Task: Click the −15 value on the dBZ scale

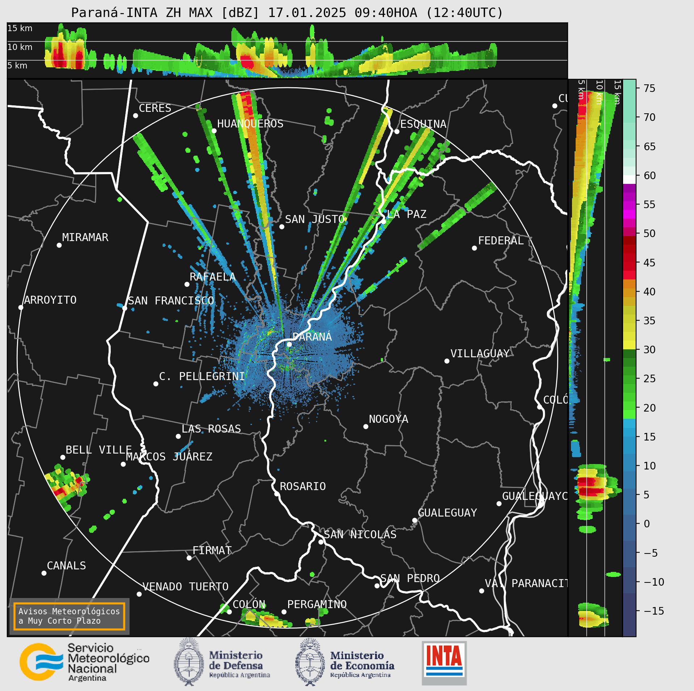Action: pyautogui.click(x=654, y=611)
